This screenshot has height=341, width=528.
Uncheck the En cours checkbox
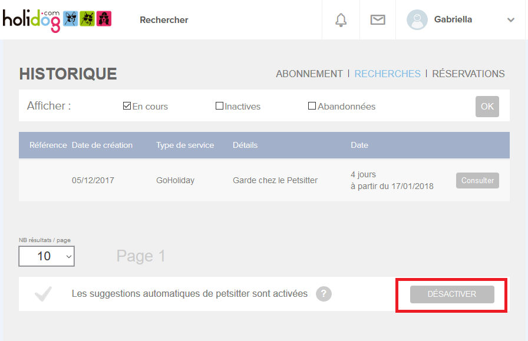tap(127, 107)
